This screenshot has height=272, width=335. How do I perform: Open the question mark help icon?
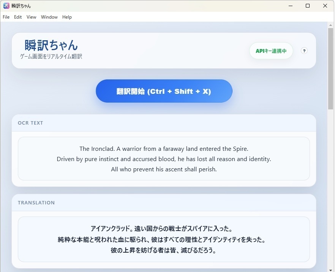click(x=304, y=51)
